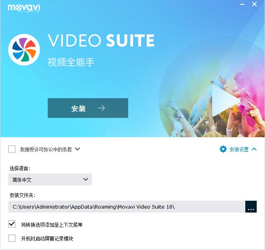Enable 开机时启动屏幕记录模块 checkbox
This screenshot has height=250, width=265.
tap(12, 238)
